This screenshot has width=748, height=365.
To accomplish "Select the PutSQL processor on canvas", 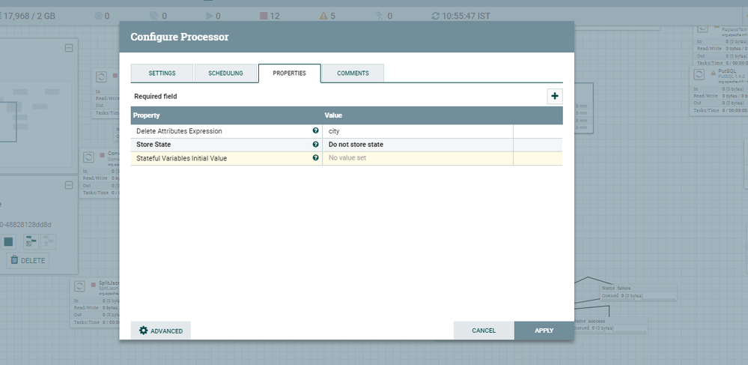I will coord(718,91).
